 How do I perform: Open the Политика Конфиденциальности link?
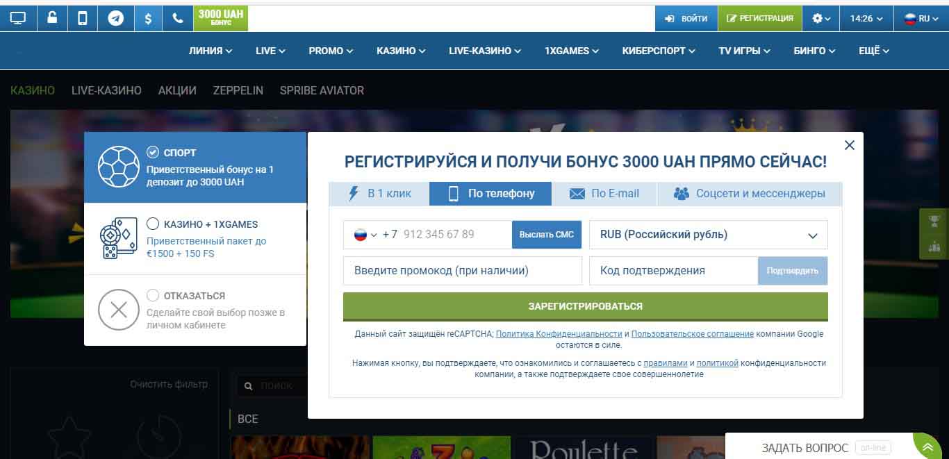pos(559,334)
